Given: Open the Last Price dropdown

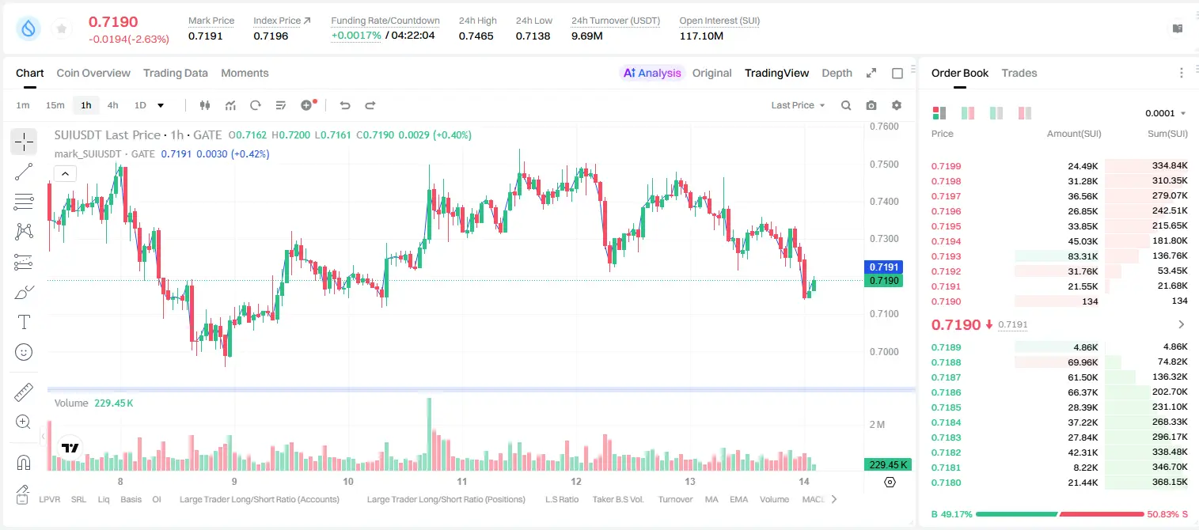Looking at the screenshot, I should 798,105.
